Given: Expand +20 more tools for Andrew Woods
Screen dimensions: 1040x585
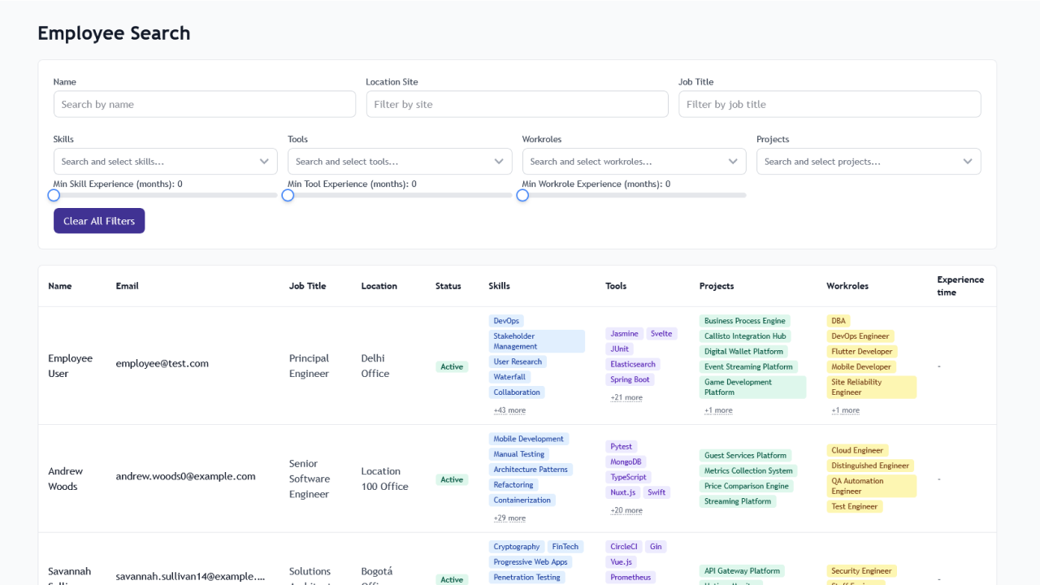Looking at the screenshot, I should coord(626,509).
